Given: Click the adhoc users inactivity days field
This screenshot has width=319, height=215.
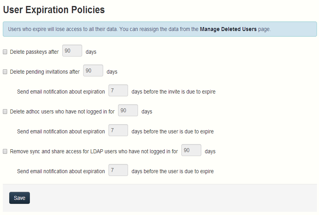Looking at the screenshot, I should 128,111.
